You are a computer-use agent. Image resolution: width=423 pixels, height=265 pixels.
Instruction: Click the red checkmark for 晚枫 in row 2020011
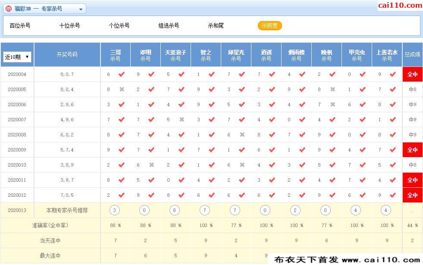(332, 180)
